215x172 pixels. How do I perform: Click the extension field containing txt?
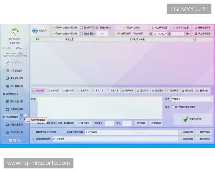(x=102, y=34)
